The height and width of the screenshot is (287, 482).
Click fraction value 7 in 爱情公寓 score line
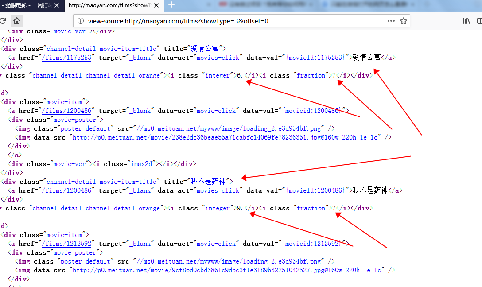point(334,75)
